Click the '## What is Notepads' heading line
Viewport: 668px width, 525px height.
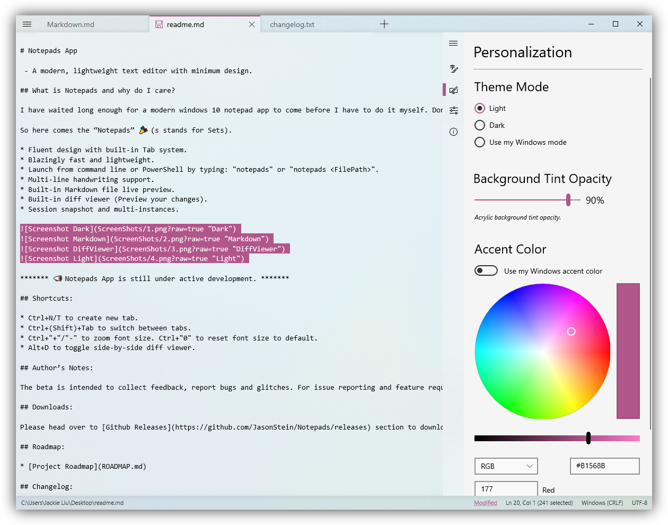[x=98, y=91]
